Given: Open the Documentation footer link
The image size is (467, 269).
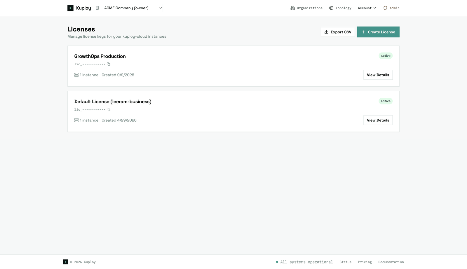Looking at the screenshot, I should click(391, 262).
